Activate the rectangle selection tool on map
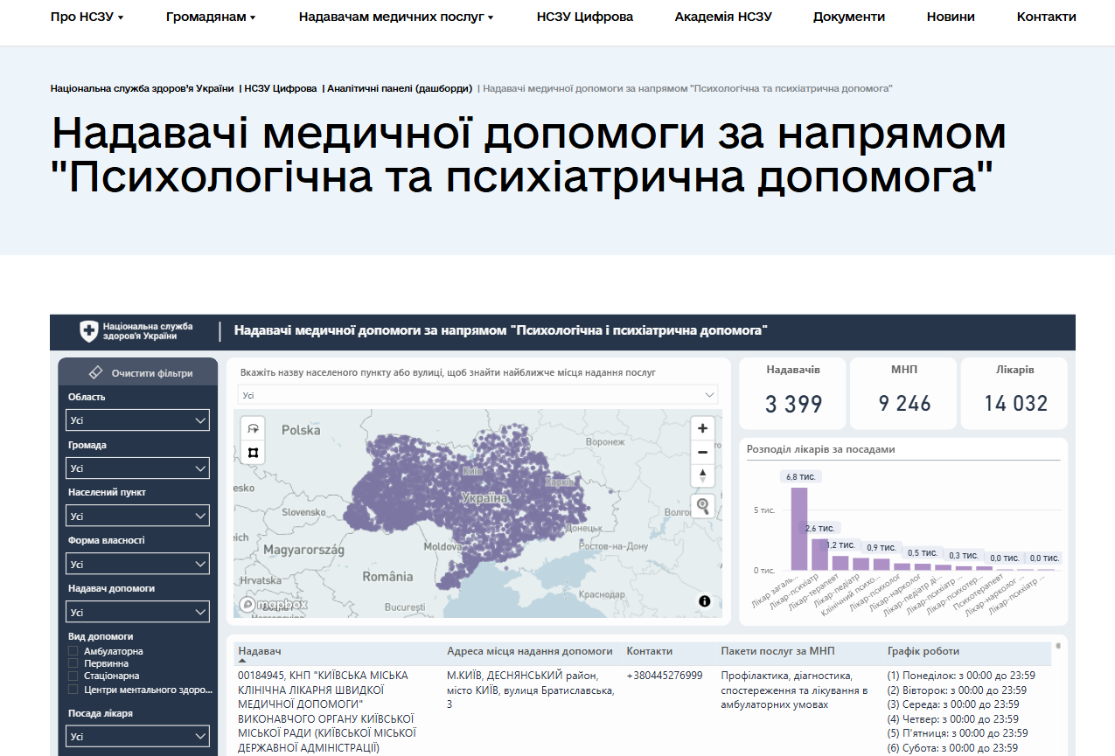The height and width of the screenshot is (756, 1115). coord(254,452)
